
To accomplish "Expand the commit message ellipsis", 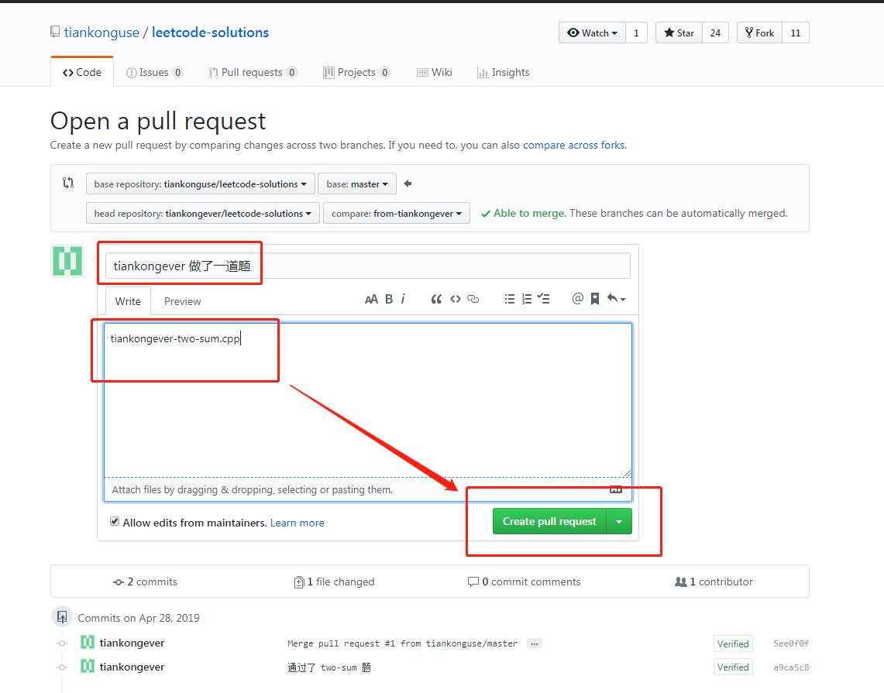I will coord(535,643).
